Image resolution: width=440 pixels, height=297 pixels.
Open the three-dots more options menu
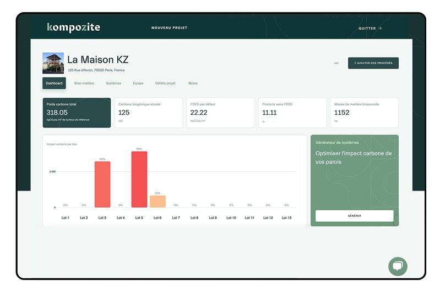coord(336,63)
